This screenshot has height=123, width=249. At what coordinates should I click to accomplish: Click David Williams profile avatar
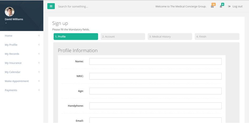coord(9,12)
